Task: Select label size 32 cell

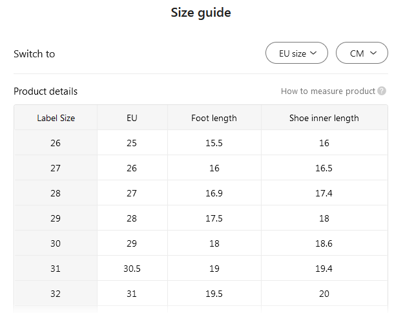Action: coord(56,294)
